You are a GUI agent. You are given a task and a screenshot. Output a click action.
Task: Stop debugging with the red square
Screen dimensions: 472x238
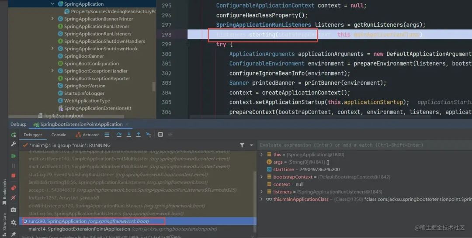13,176
